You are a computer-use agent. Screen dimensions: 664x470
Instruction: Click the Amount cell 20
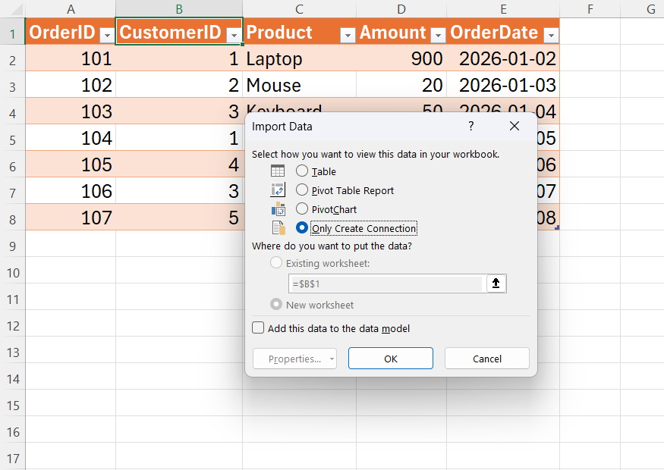(x=401, y=85)
